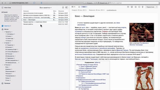Select the Бокс tag under 3 Разное
The image size is (160, 90).
[x=7, y=67]
